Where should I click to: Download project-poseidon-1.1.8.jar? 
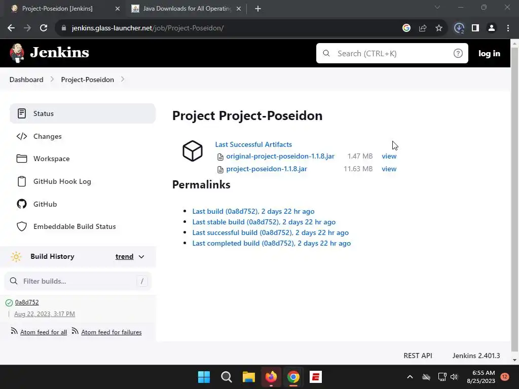click(267, 169)
